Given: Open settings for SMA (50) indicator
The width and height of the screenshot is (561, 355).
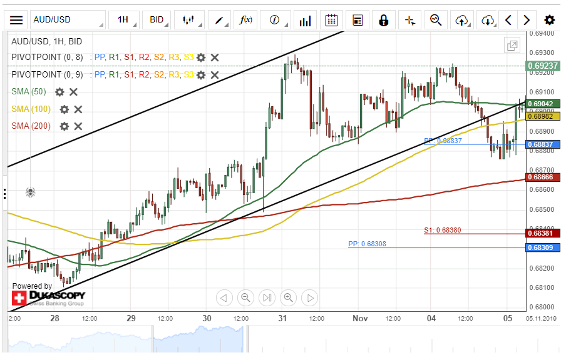Looking at the screenshot, I should pos(59,92).
